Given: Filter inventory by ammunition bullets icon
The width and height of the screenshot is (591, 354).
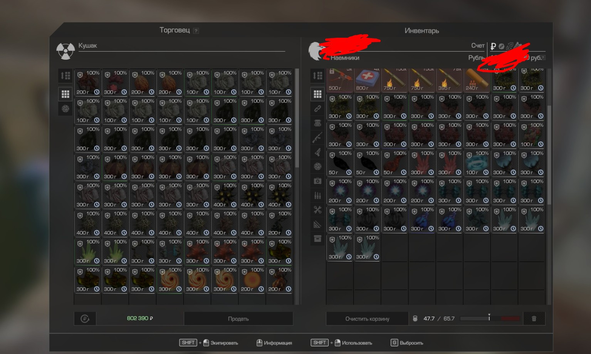Looking at the screenshot, I should (317, 195).
